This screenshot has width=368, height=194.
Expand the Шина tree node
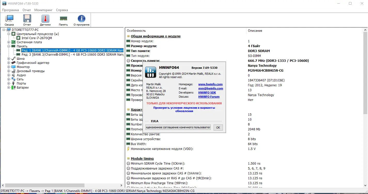9,59
